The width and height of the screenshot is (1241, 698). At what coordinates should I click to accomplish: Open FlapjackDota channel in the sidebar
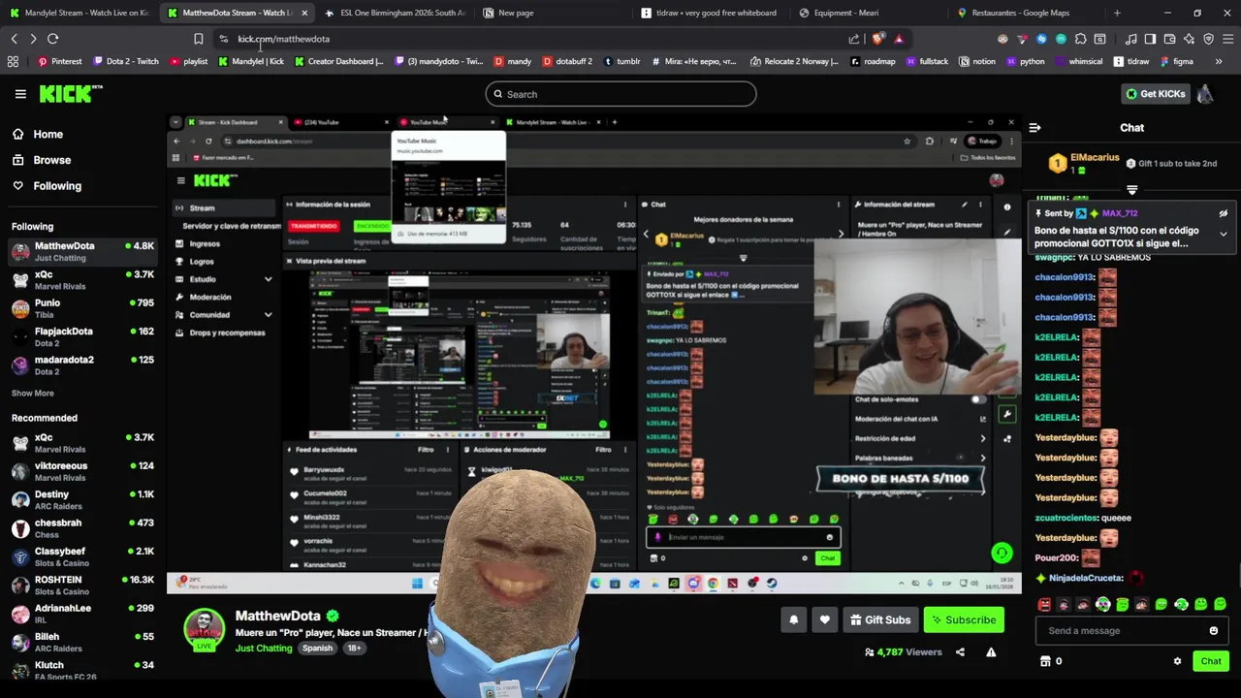82,336
